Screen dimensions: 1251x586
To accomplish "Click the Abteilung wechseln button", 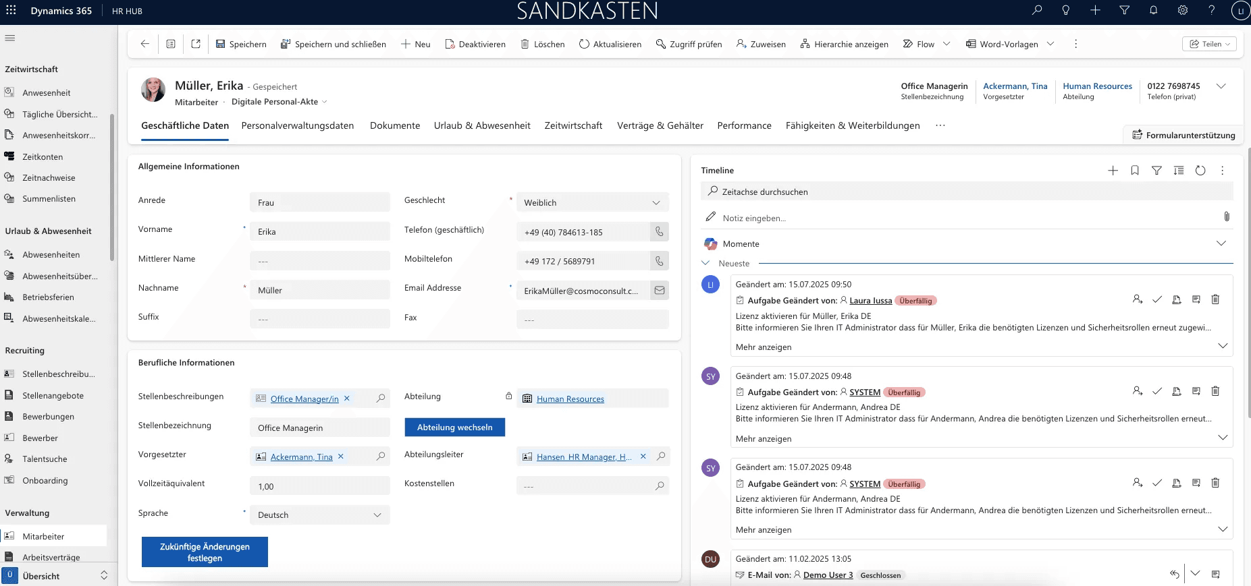I will pos(455,428).
